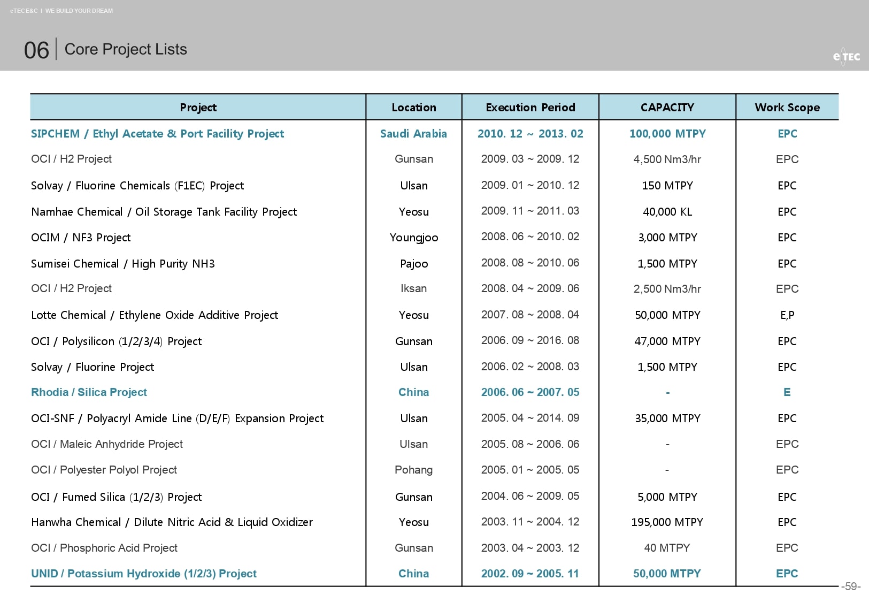Click the '195,000 MTPY' capacity cell

tap(667, 522)
